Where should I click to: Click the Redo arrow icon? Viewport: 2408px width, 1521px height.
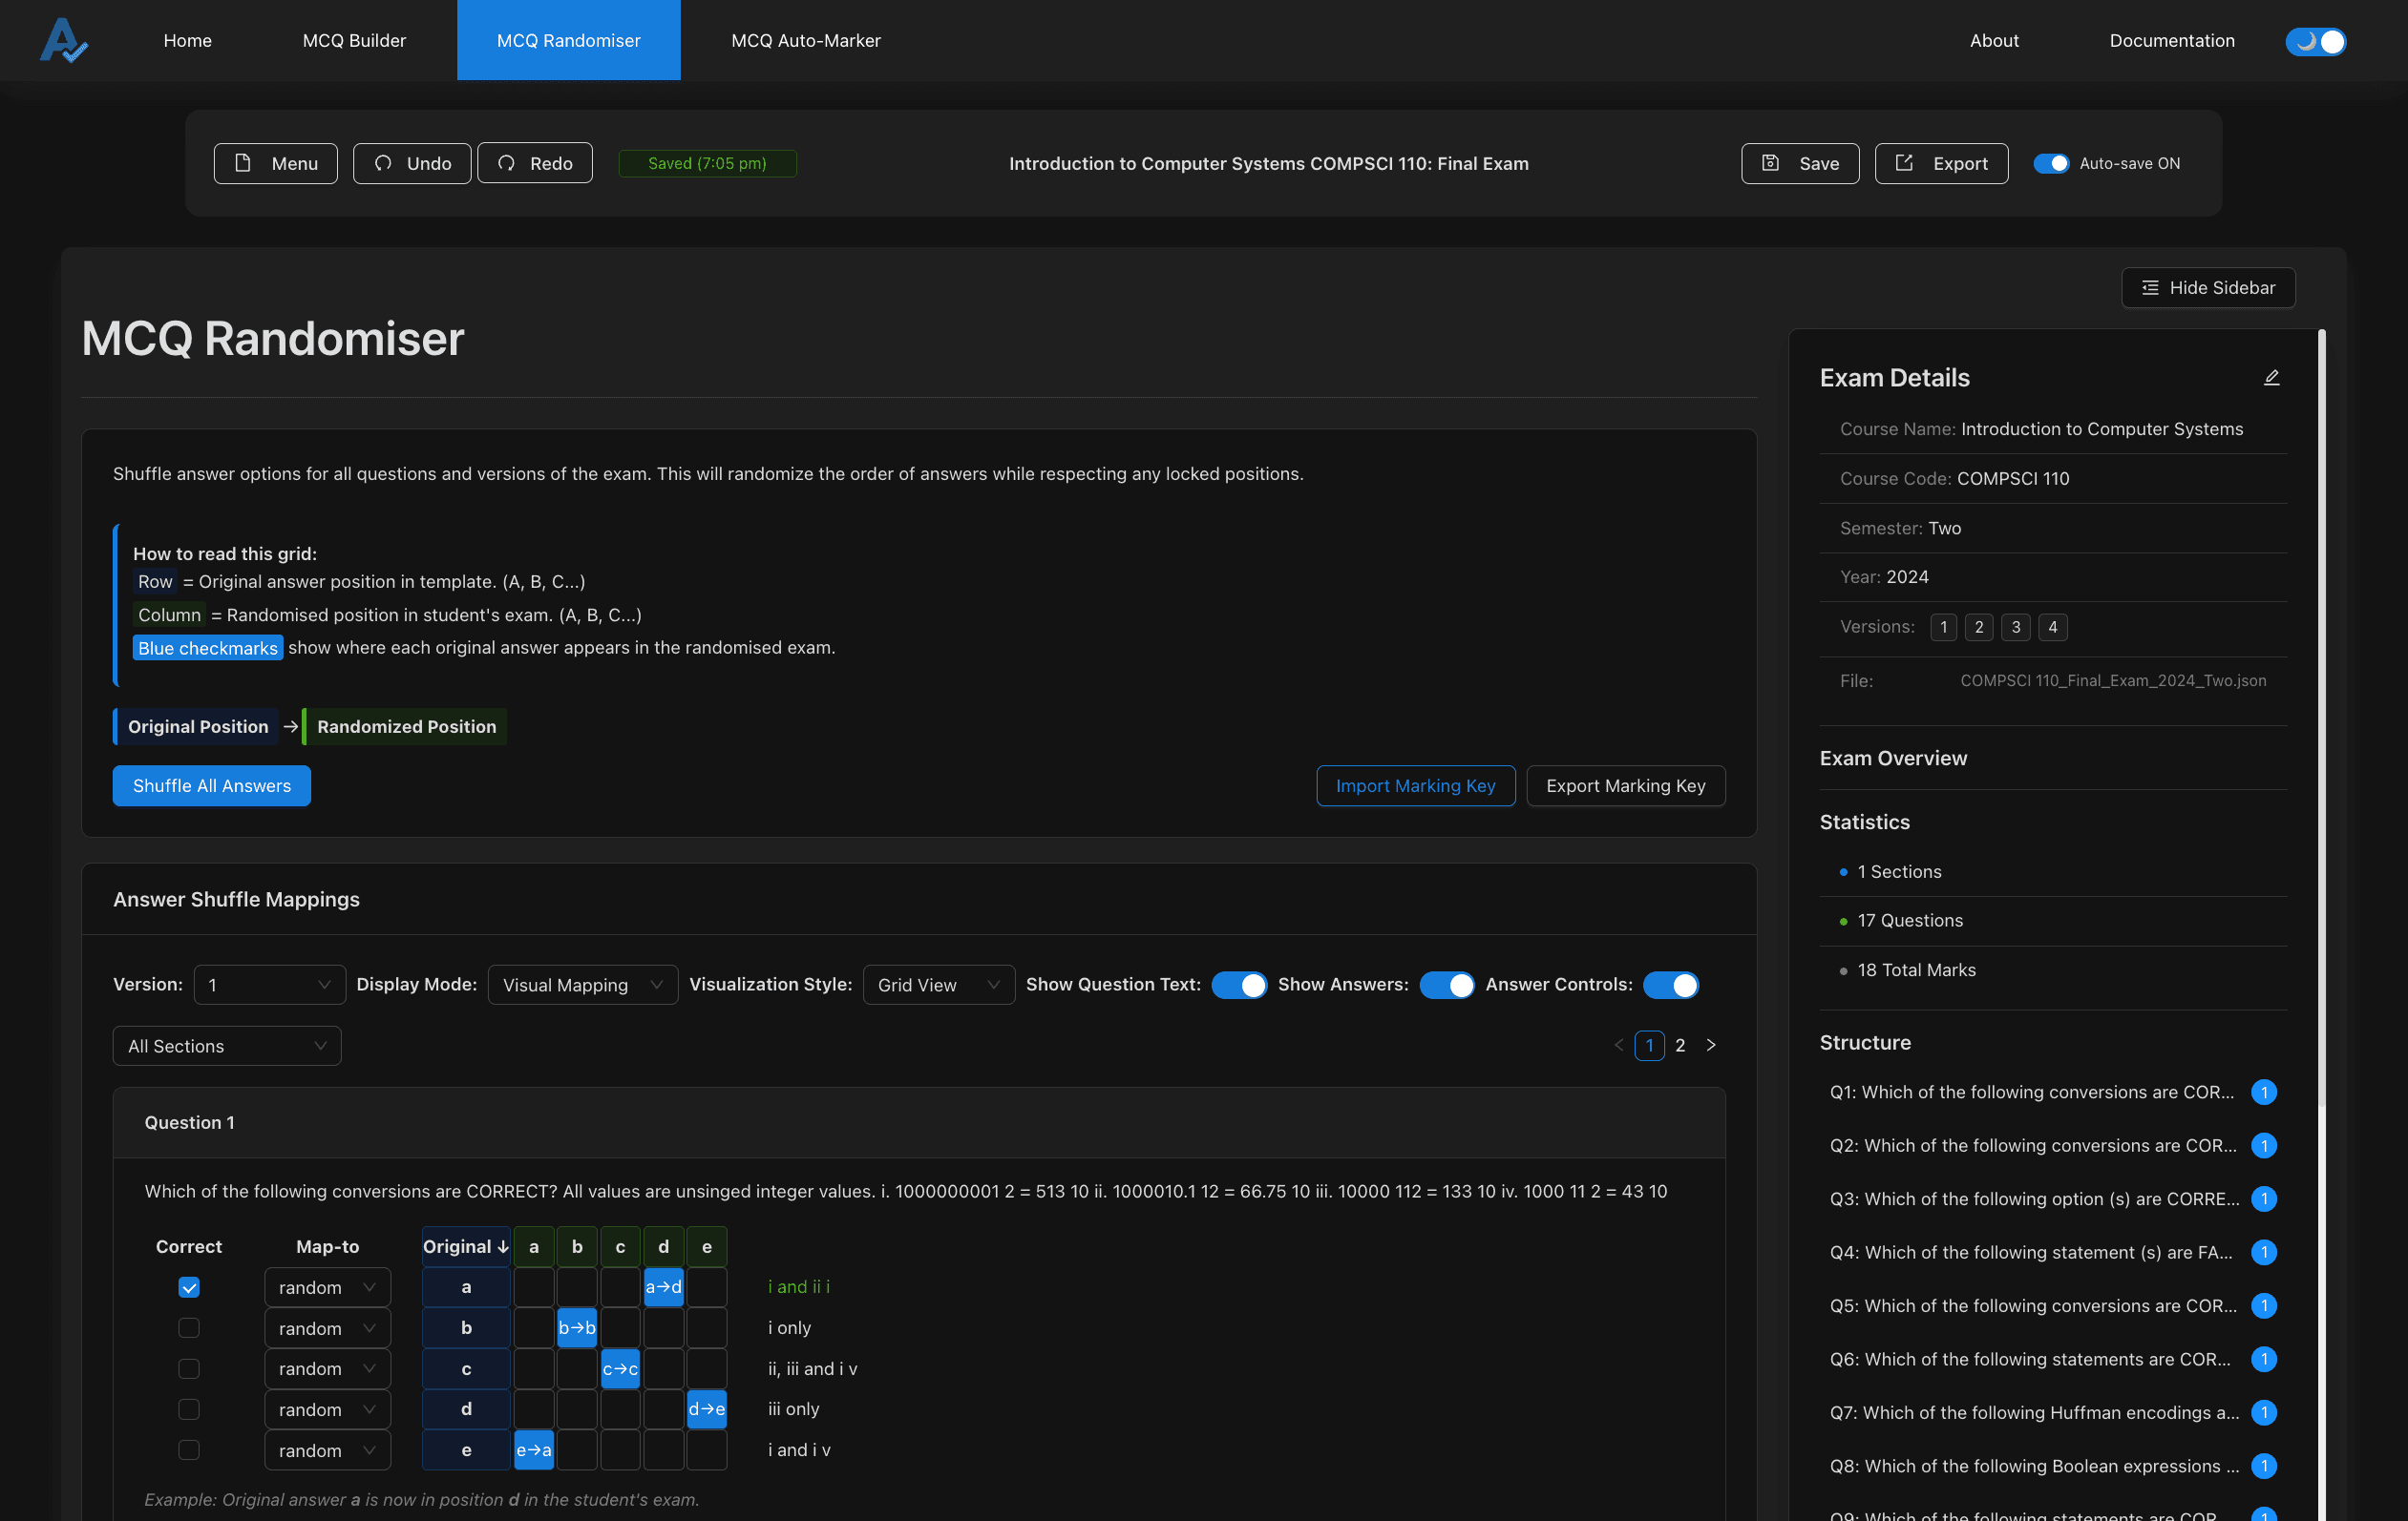[506, 163]
